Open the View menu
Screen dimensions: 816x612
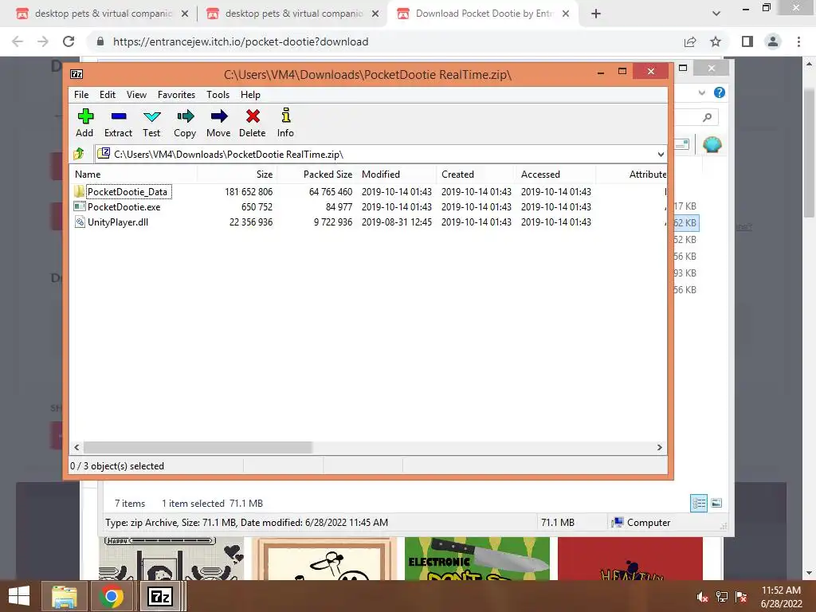tap(136, 95)
